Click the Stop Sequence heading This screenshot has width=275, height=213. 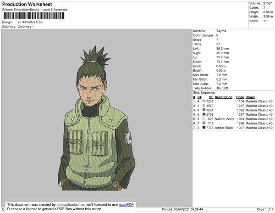(x=204, y=93)
